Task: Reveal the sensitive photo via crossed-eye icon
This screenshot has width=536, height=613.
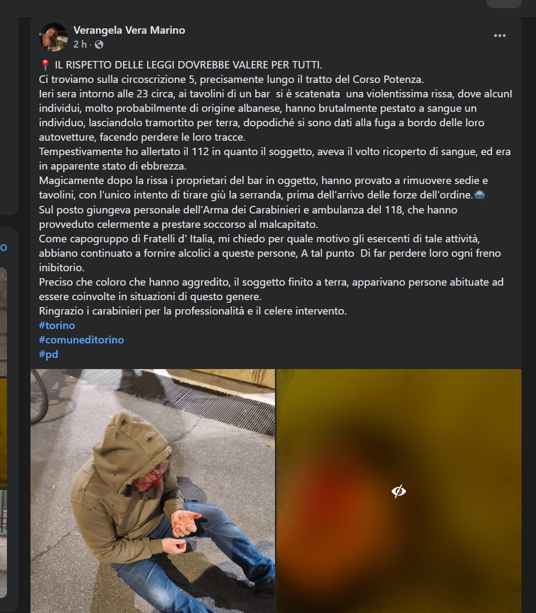Action: (x=399, y=491)
